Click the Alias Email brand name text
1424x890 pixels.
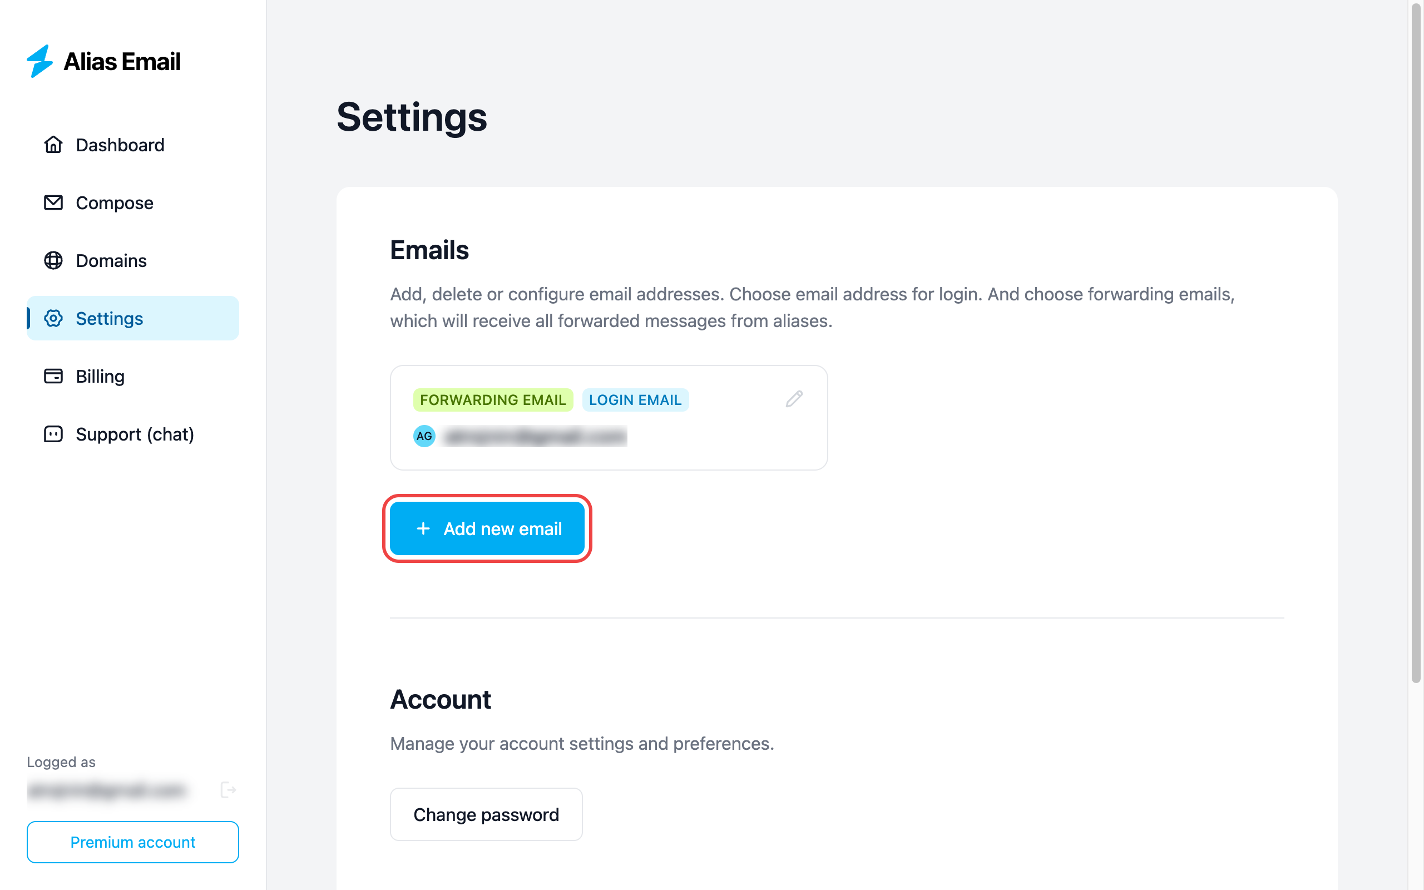click(x=122, y=62)
